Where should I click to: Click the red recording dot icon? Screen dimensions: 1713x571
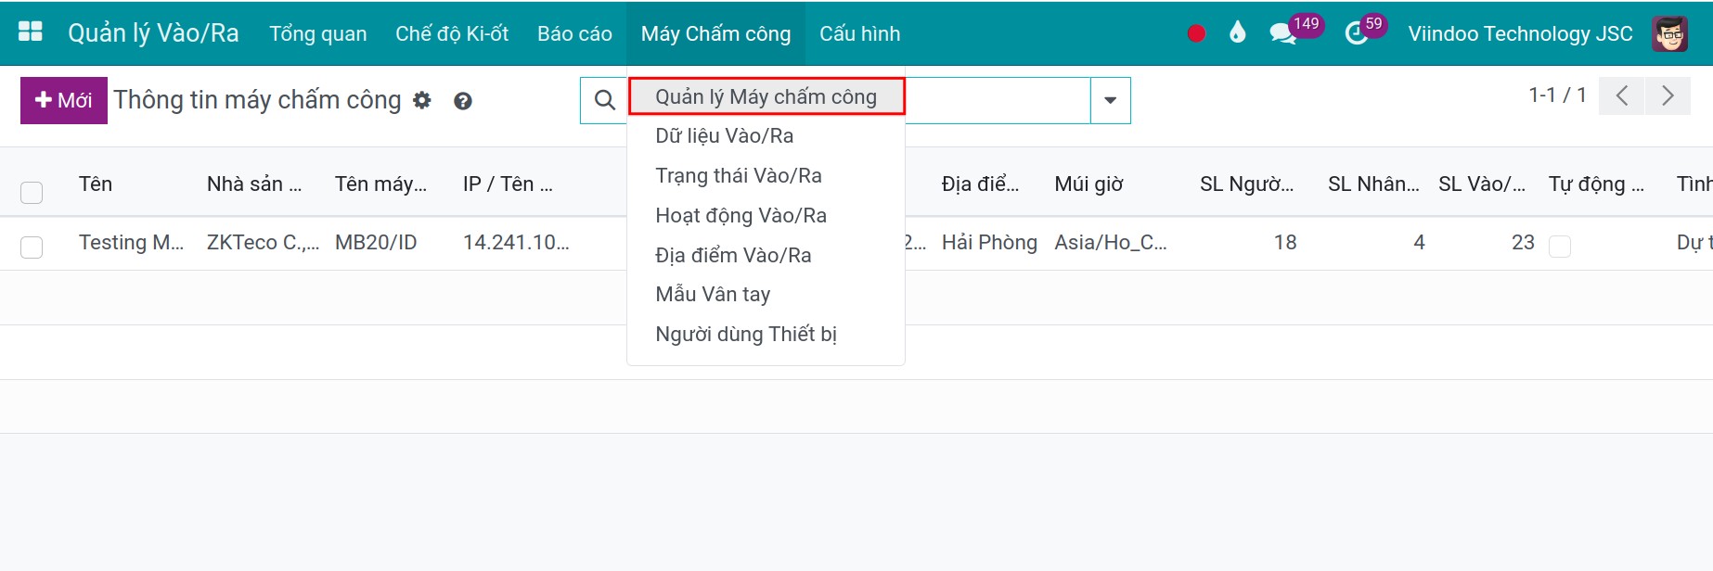[x=1196, y=33]
